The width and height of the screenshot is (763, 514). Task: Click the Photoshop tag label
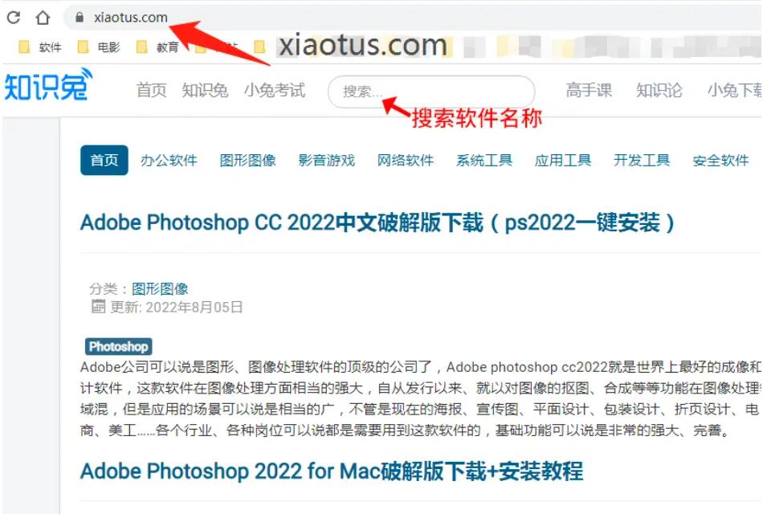click(119, 347)
